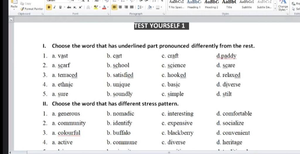Align text left
This screenshot has height=154, width=300.
pyautogui.click(x=115, y=7)
